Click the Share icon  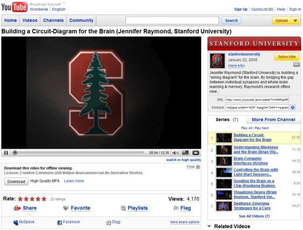(17, 208)
